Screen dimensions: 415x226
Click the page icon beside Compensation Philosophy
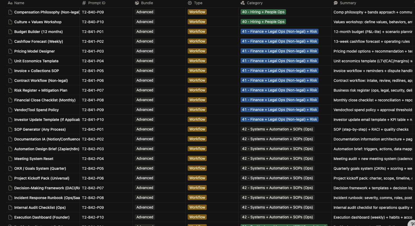point(10,12)
